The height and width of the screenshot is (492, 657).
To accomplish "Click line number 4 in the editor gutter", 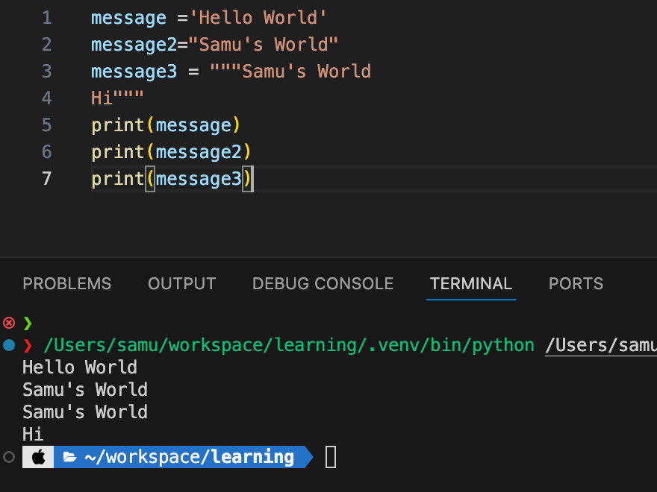I will pyautogui.click(x=46, y=98).
